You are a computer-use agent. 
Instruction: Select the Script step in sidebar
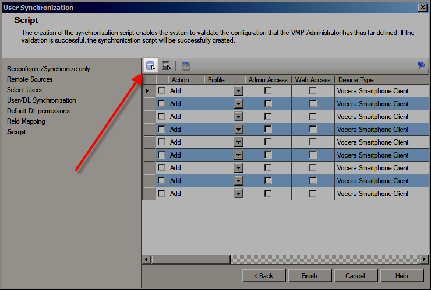(x=16, y=132)
